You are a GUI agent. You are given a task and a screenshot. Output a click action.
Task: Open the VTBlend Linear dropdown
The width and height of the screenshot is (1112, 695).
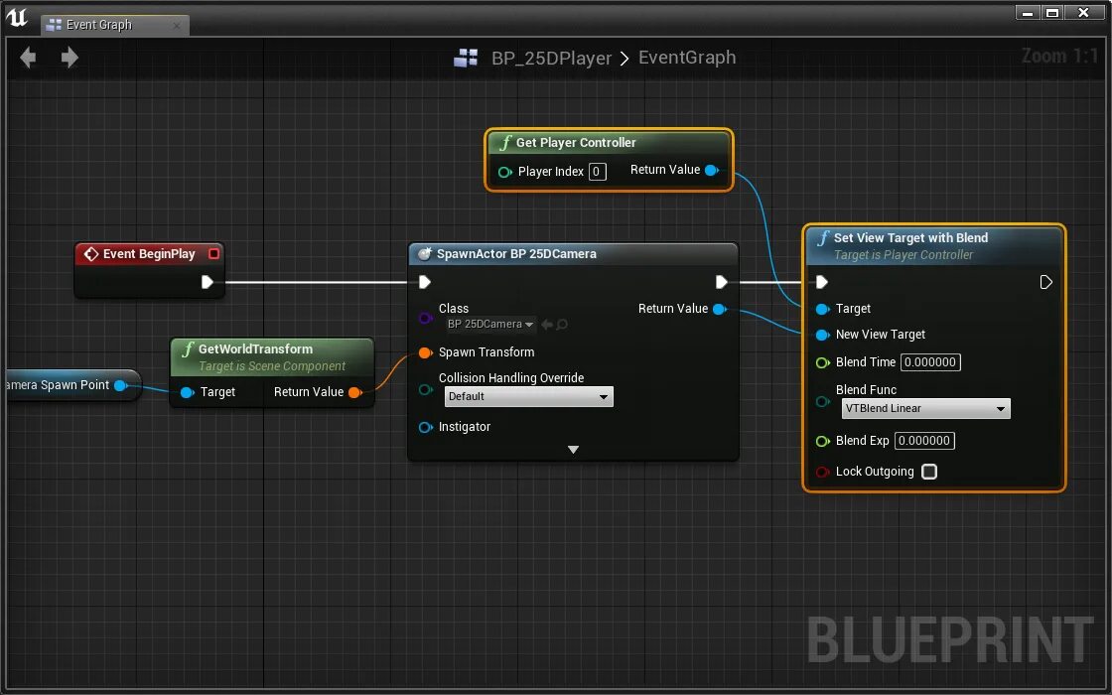point(925,408)
